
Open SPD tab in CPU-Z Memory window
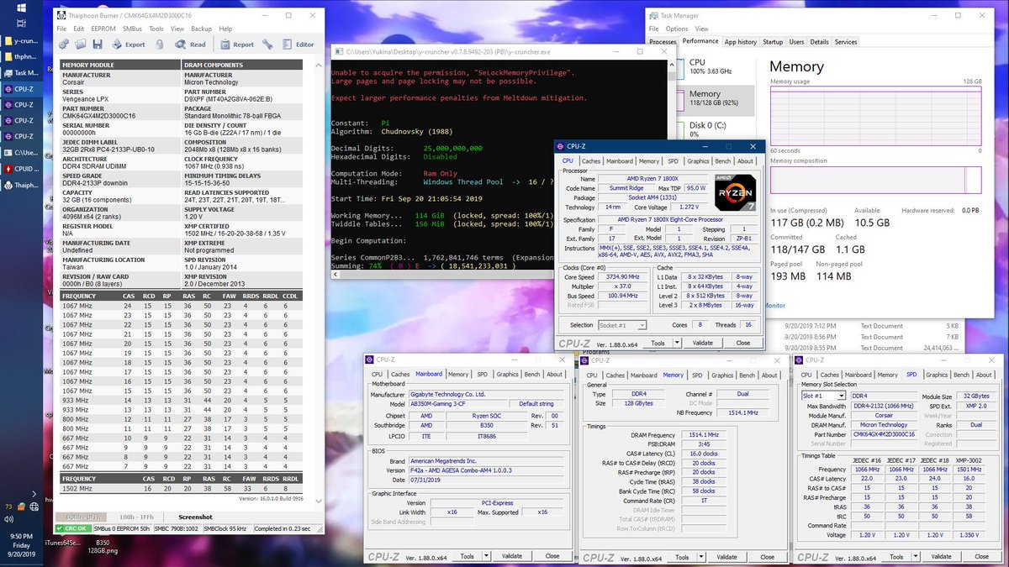click(x=697, y=375)
